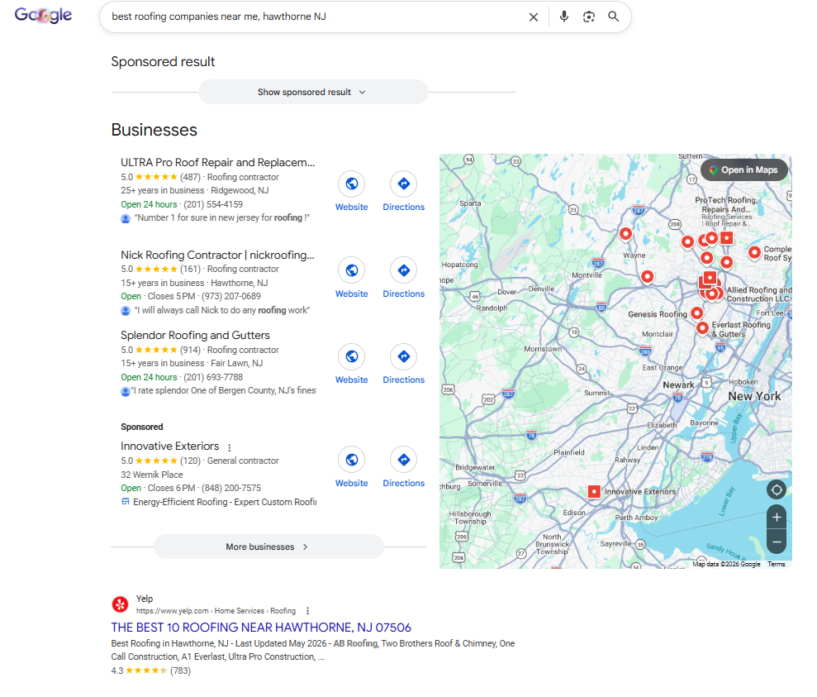Click ULTRA Pro phone number (201) 554-4159
The image size is (817, 697).
pyautogui.click(x=213, y=204)
